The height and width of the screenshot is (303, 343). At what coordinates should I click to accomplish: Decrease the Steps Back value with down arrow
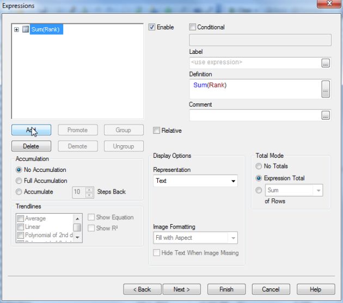pos(89,195)
